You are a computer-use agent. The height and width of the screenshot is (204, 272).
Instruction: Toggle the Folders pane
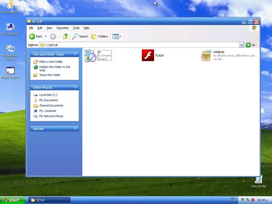click(100, 36)
